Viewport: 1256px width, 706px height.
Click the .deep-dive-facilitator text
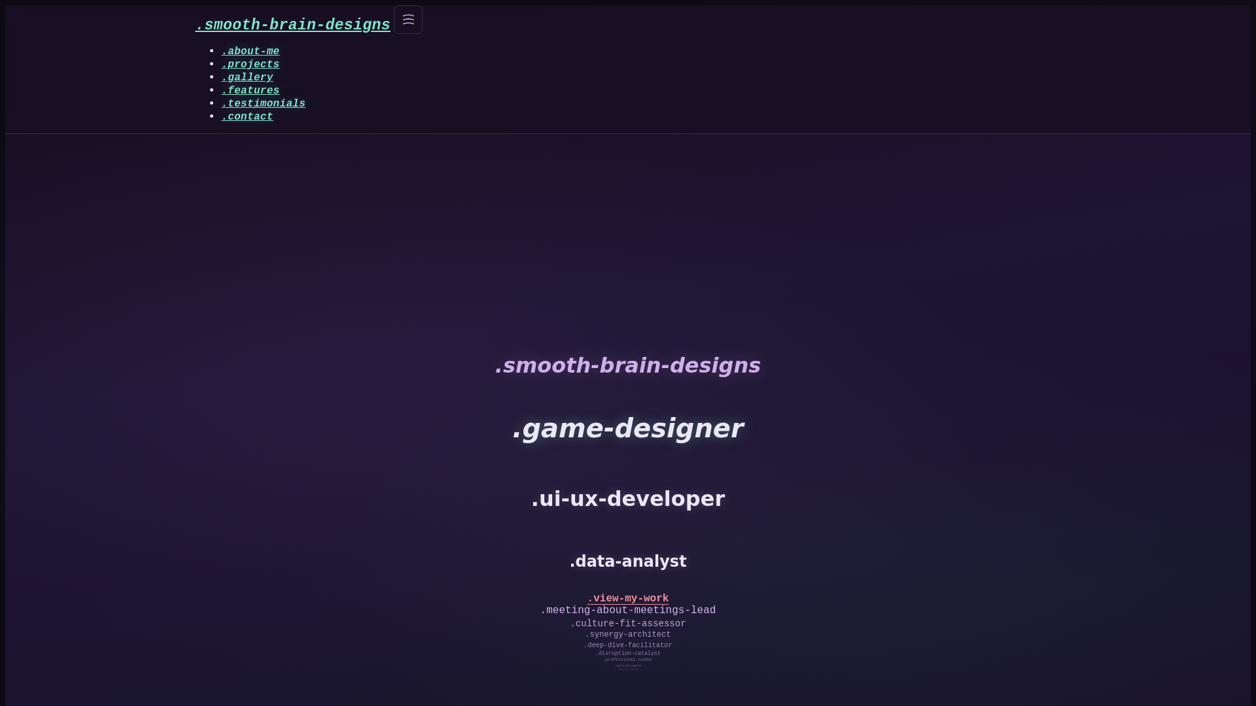[x=628, y=645]
